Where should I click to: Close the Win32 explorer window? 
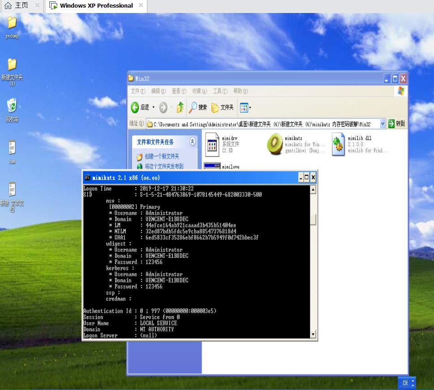[x=403, y=79]
